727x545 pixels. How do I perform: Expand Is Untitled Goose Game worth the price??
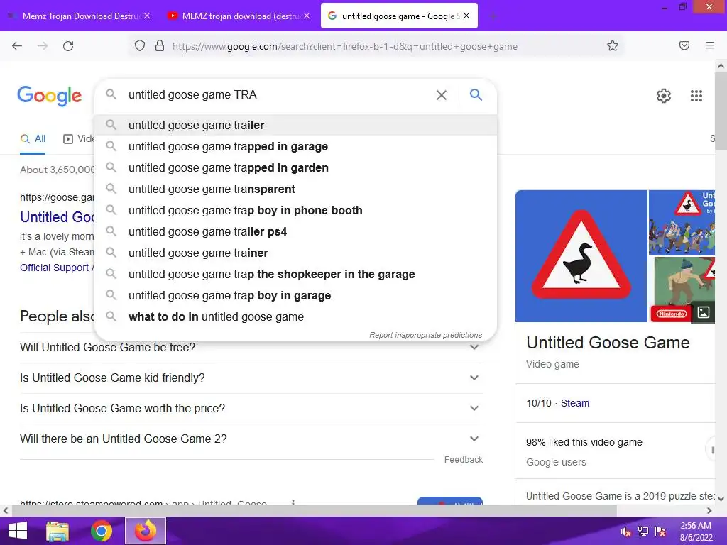tap(251, 408)
